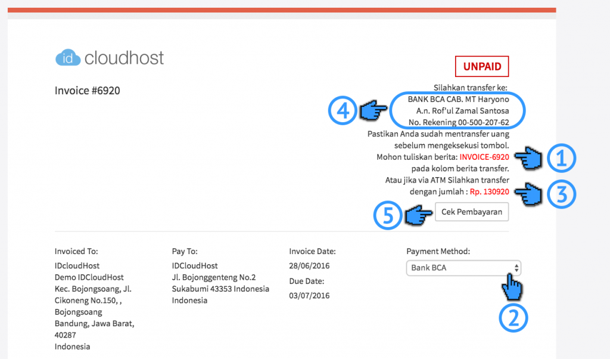This screenshot has height=359, width=610.
Task: Click the hand pointer icon beside step 1
Action: [528, 158]
